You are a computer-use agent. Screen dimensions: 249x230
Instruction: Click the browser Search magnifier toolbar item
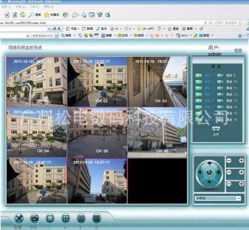(35, 14)
